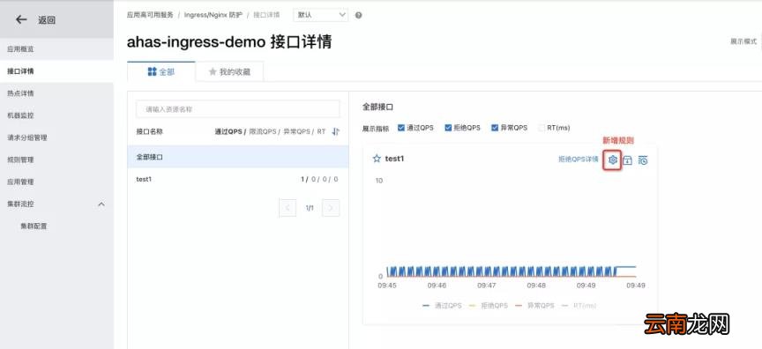Click 返回 to go back
This screenshot has height=349, width=762.
point(47,20)
